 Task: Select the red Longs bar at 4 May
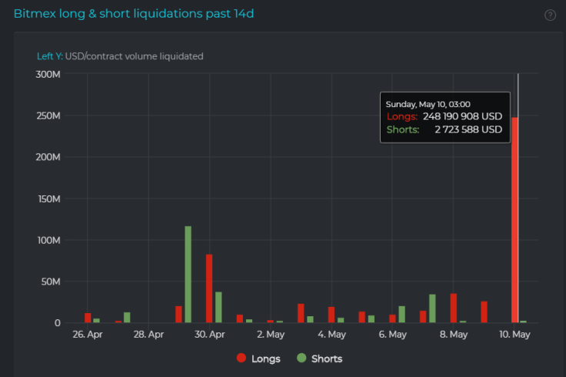click(331, 315)
